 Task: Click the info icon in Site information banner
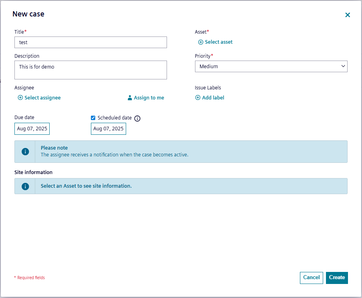tap(25, 186)
